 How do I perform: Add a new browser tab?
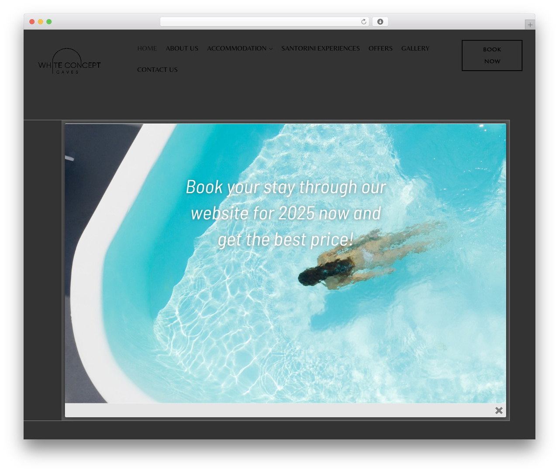[x=530, y=25]
